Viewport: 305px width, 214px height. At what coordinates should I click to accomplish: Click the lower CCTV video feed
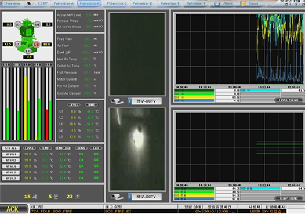[137, 149]
